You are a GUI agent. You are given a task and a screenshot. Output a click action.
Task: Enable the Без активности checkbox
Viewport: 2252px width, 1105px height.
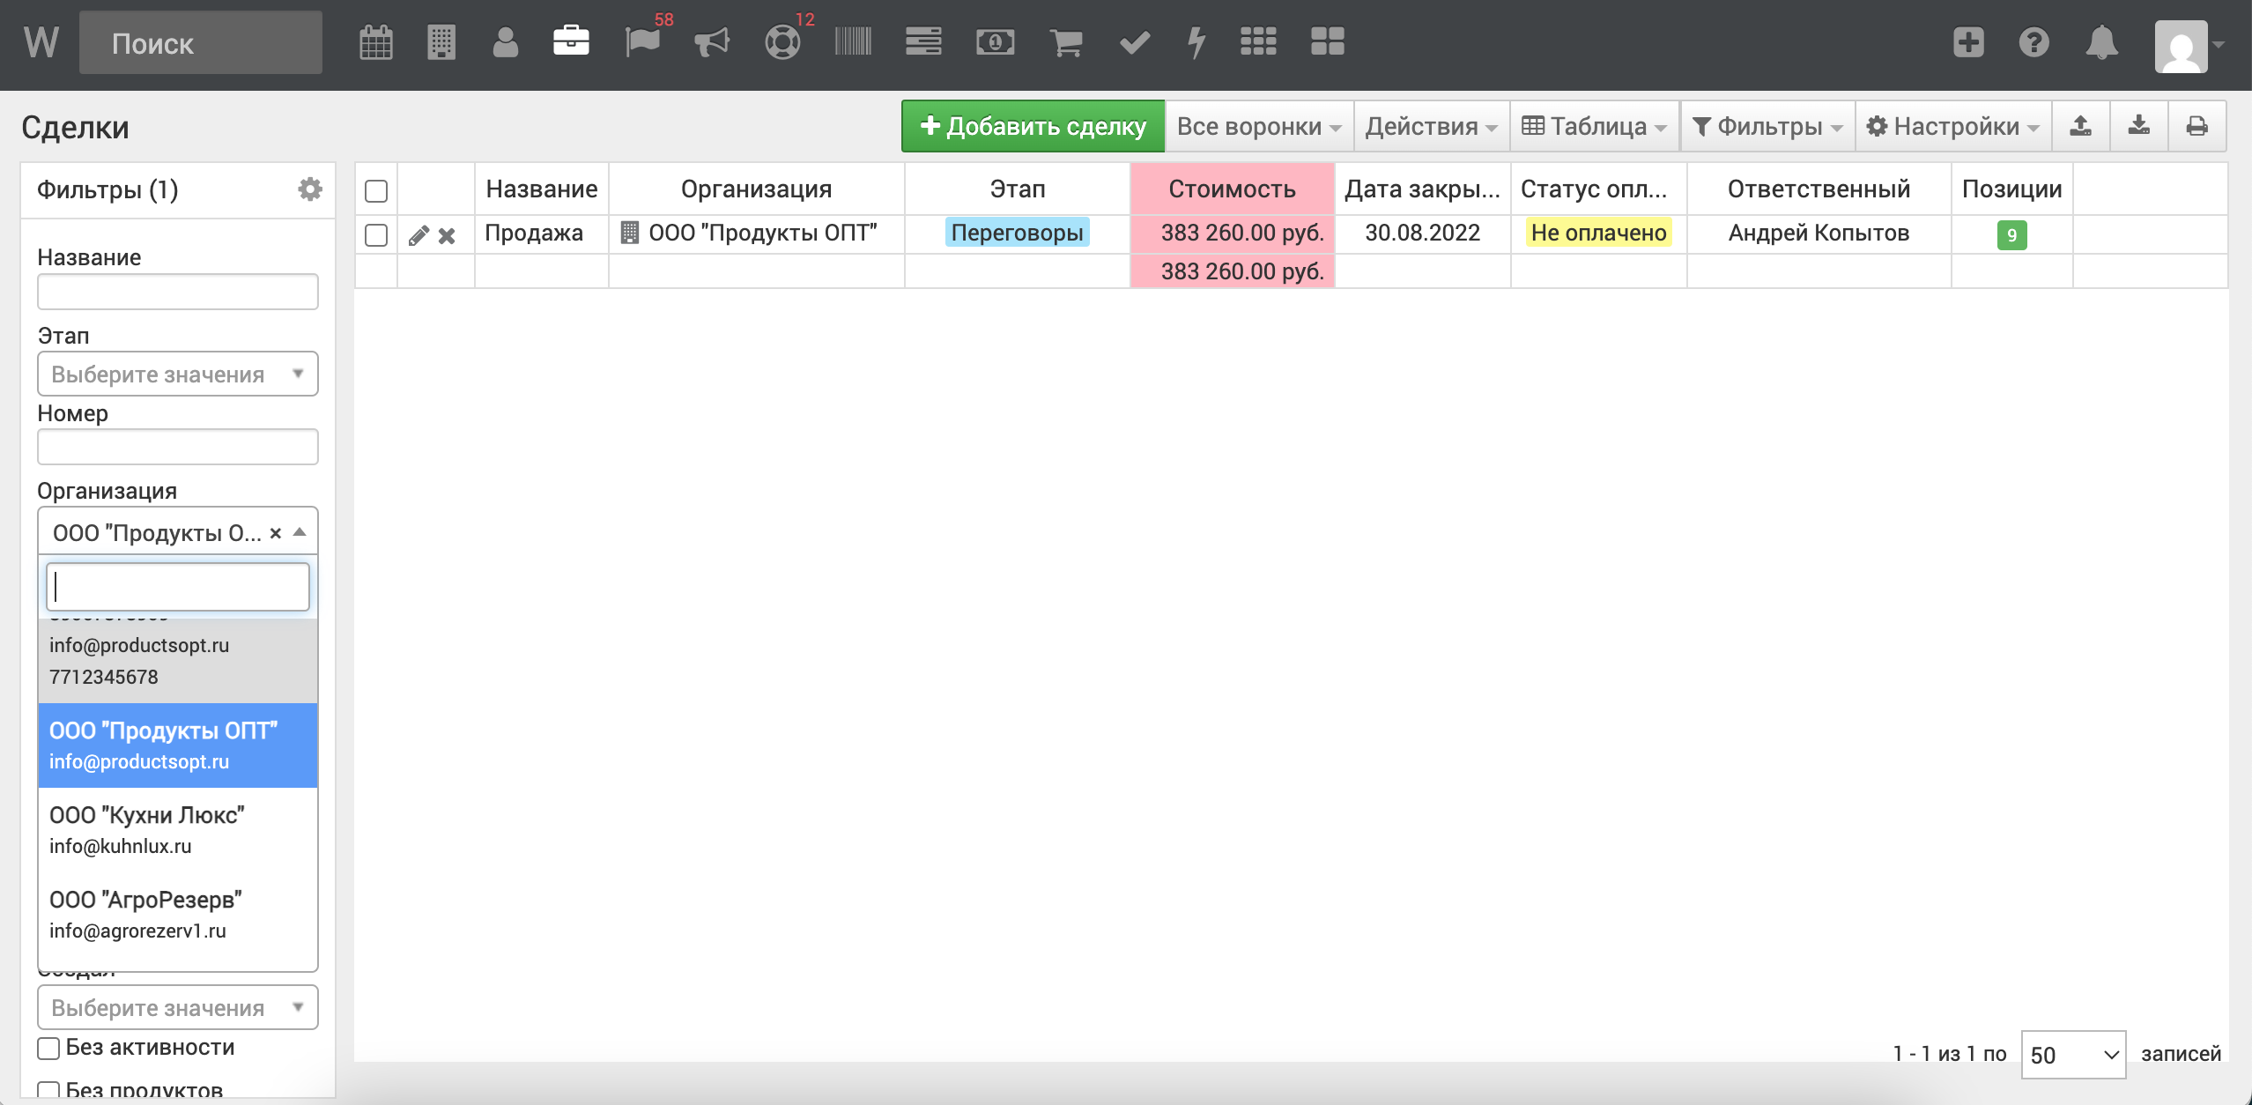tap(49, 1048)
